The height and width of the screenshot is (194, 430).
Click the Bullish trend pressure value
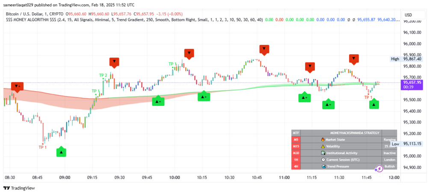tap(390, 166)
